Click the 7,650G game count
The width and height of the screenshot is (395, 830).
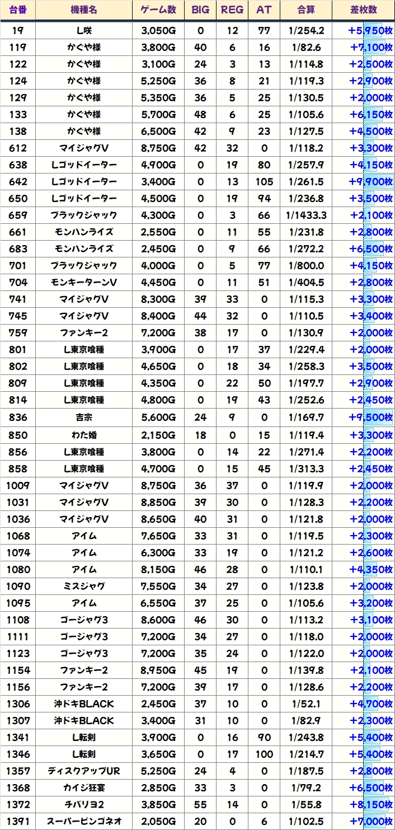[x=158, y=536]
